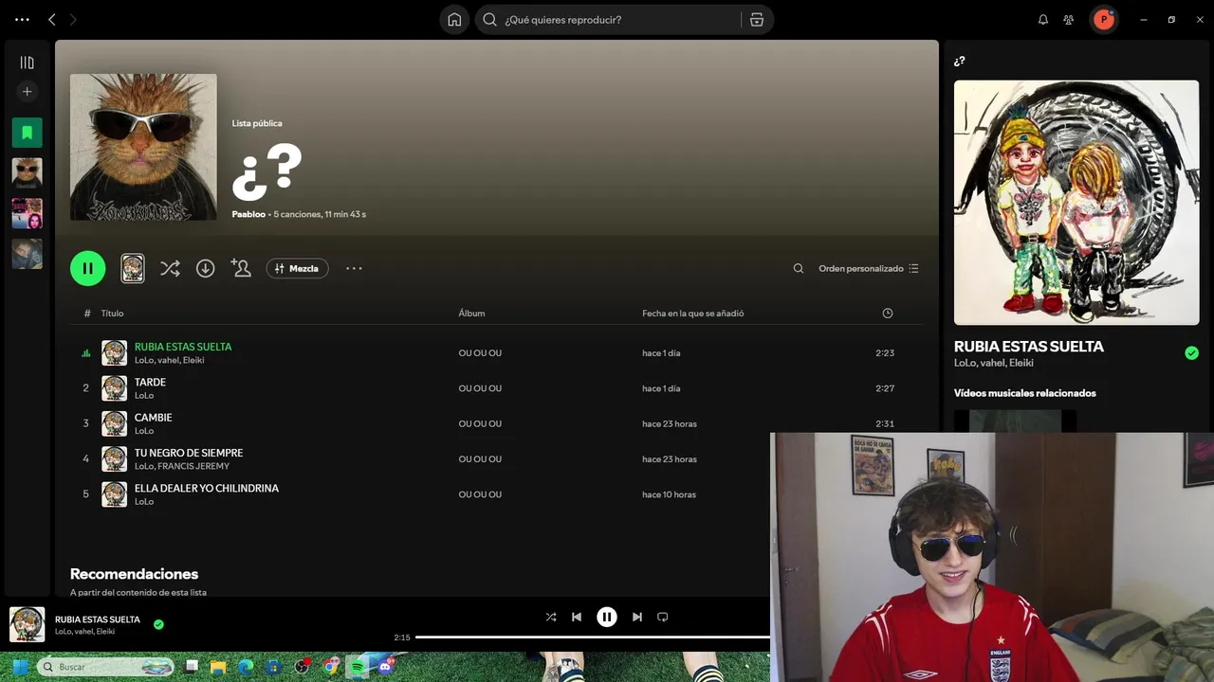The width and height of the screenshot is (1214, 682).
Task: Open album OU OU OU in the TARDE row
Action: [480, 388]
